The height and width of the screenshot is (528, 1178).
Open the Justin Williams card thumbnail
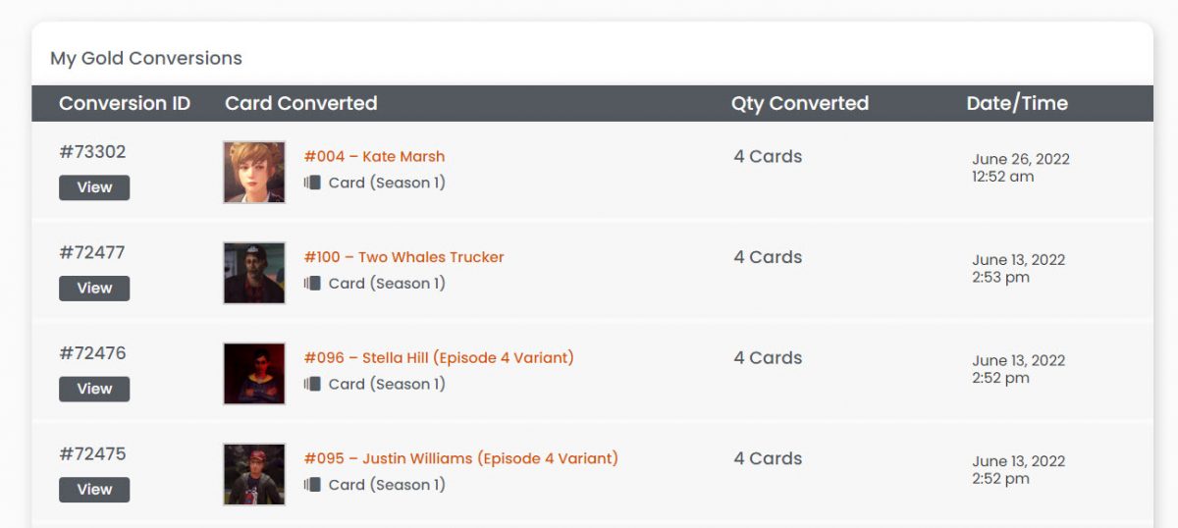pos(254,474)
